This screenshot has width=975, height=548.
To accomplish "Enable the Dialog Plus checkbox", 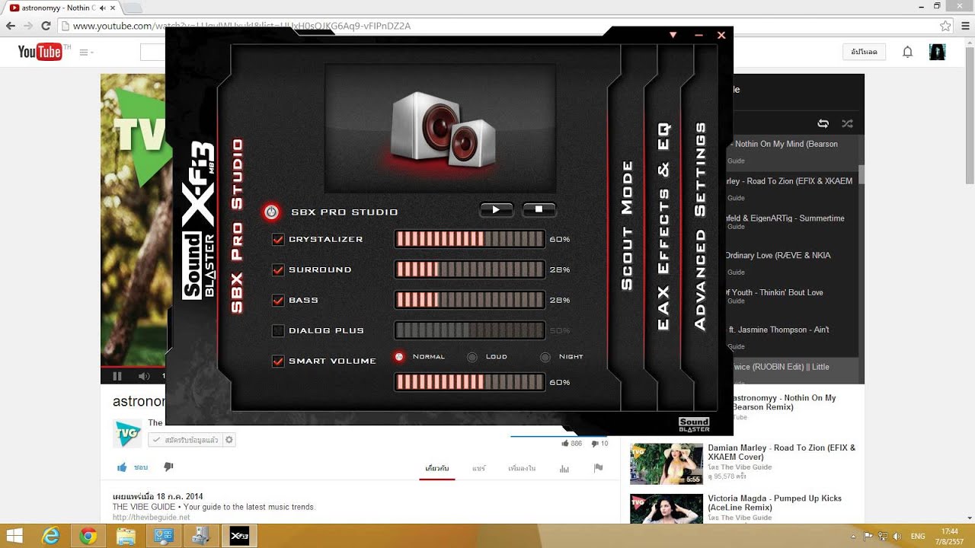I will [278, 331].
